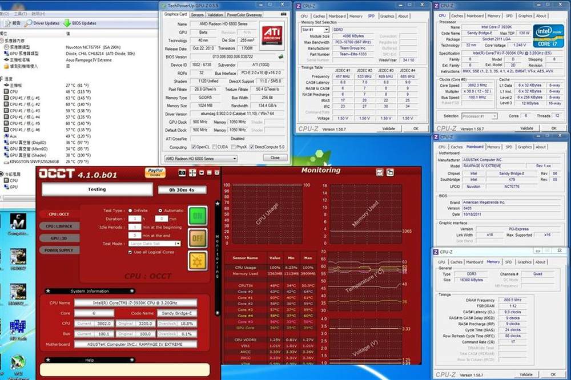Click the ATI Radeon logo in GPU-Z
571x380 pixels.
click(x=272, y=35)
